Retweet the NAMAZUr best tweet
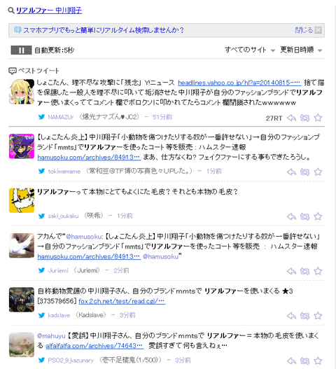 tap(304, 118)
